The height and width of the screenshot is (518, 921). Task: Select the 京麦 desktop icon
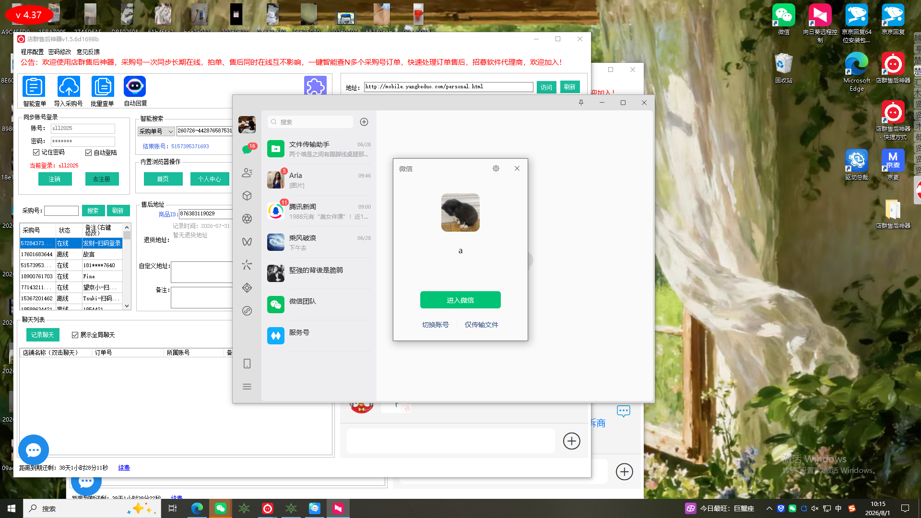[x=893, y=165]
